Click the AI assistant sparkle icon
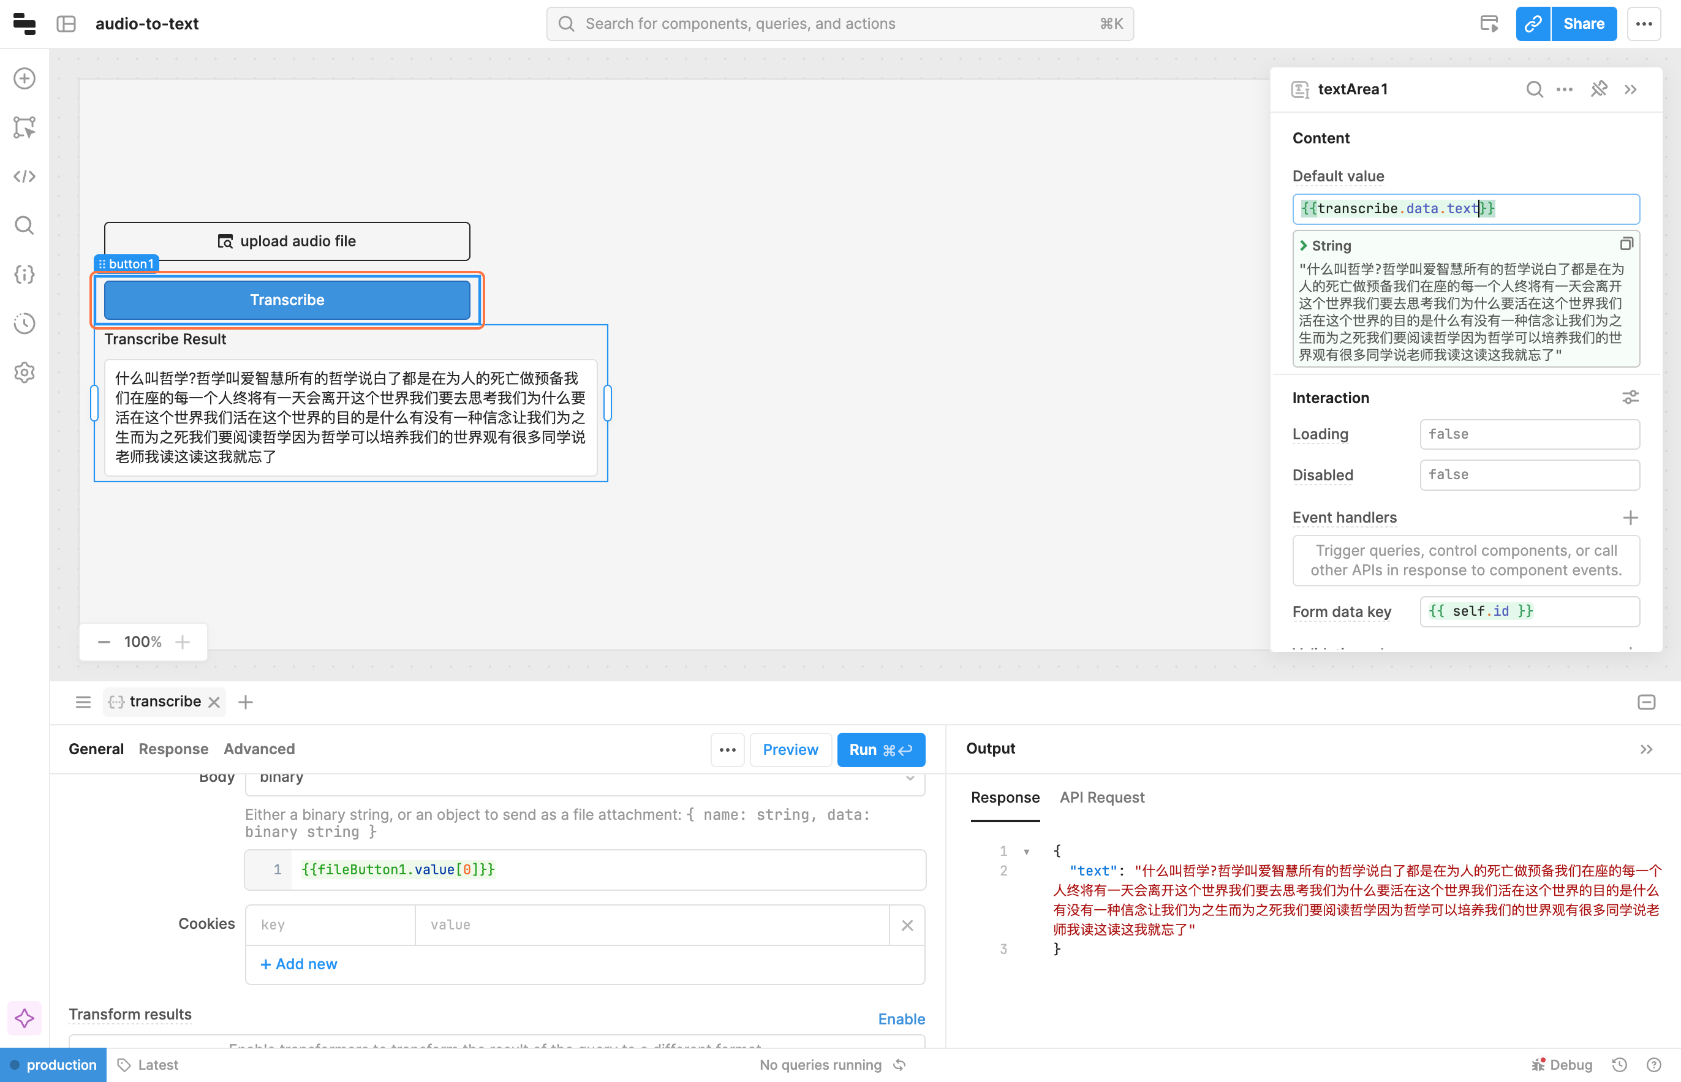This screenshot has height=1082, width=1681. [x=25, y=1018]
